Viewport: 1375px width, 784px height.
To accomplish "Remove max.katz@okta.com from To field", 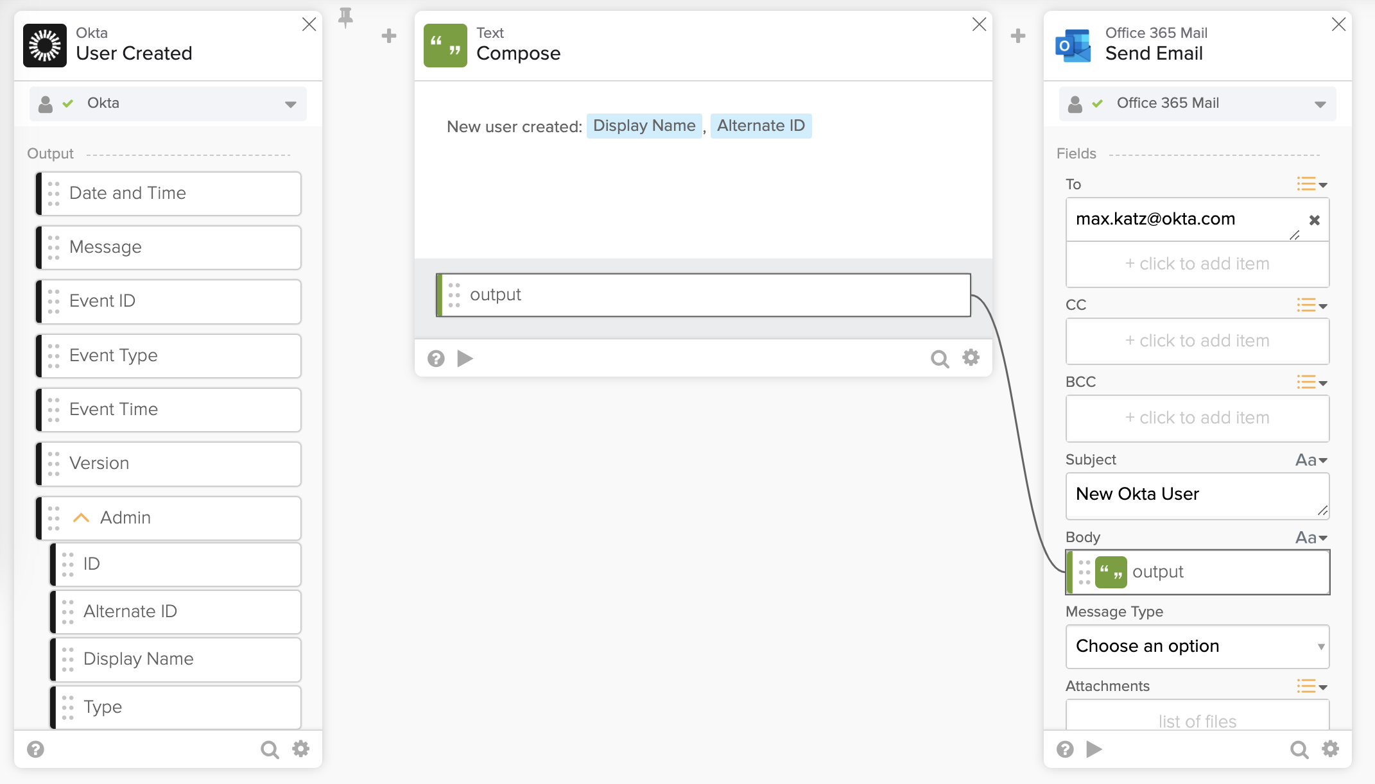I will (1314, 220).
